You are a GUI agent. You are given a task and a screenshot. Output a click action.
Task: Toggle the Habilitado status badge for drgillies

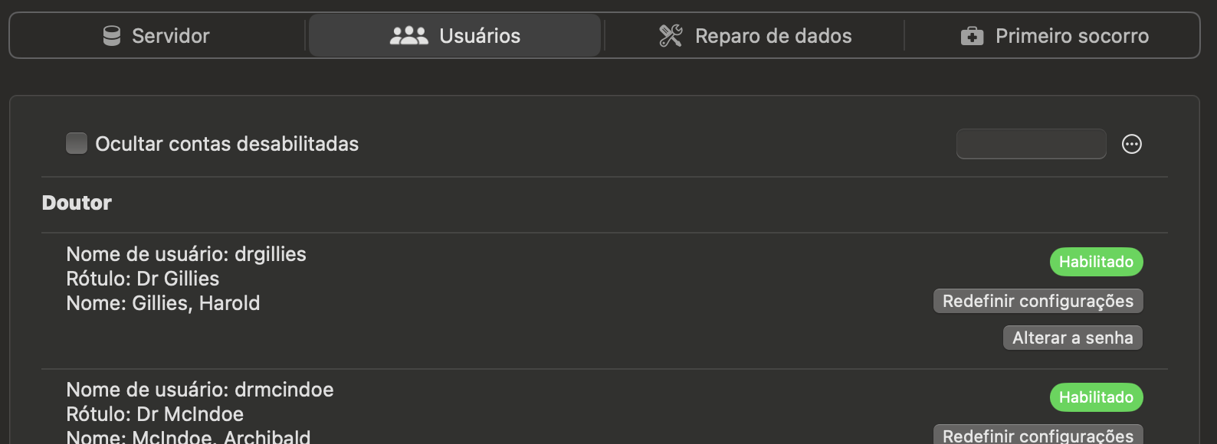(x=1096, y=262)
